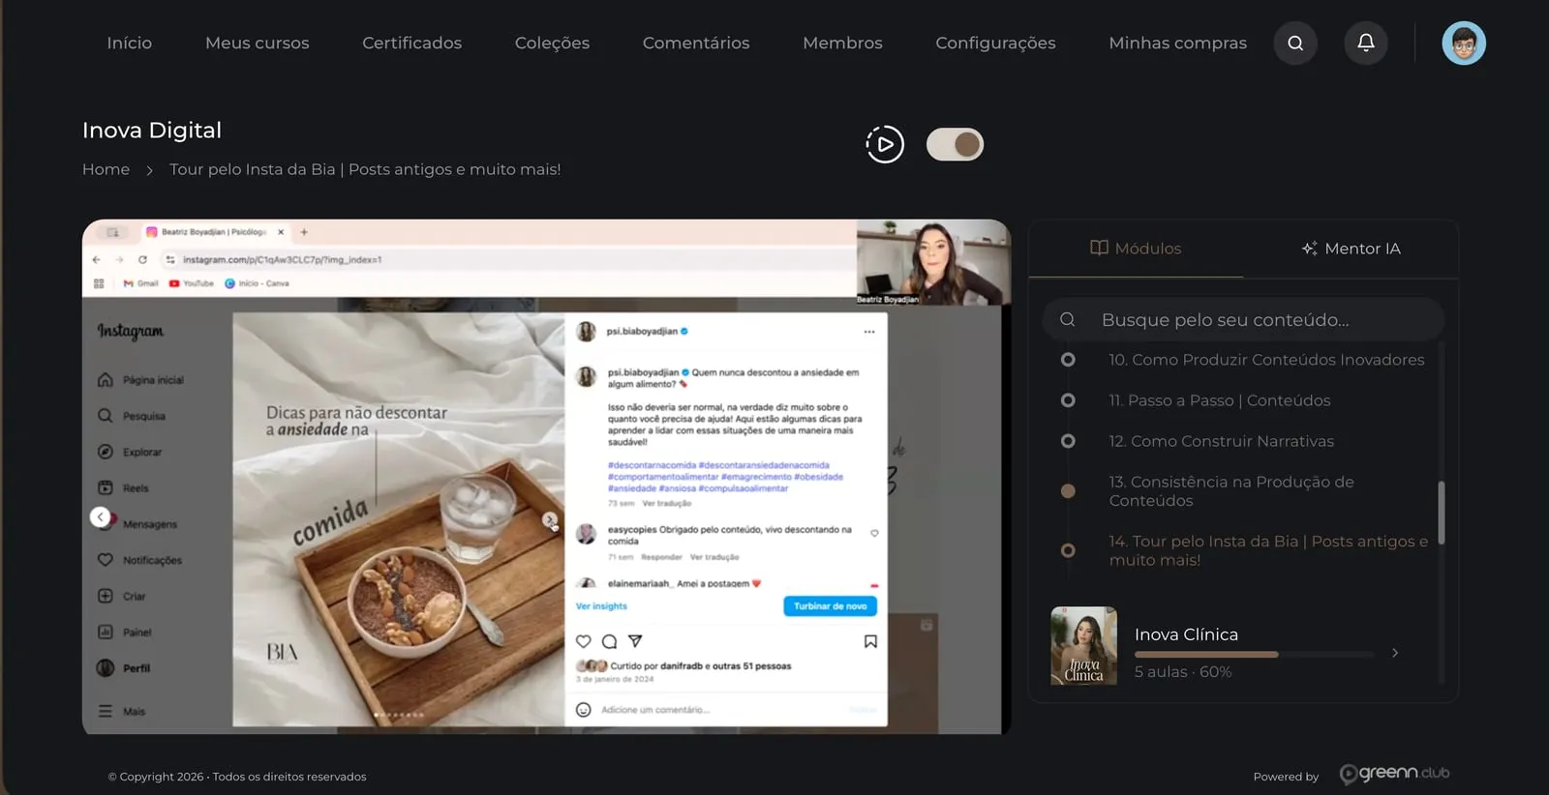Switch to the Módulos tab
The width and height of the screenshot is (1549, 795).
pyautogui.click(x=1136, y=249)
